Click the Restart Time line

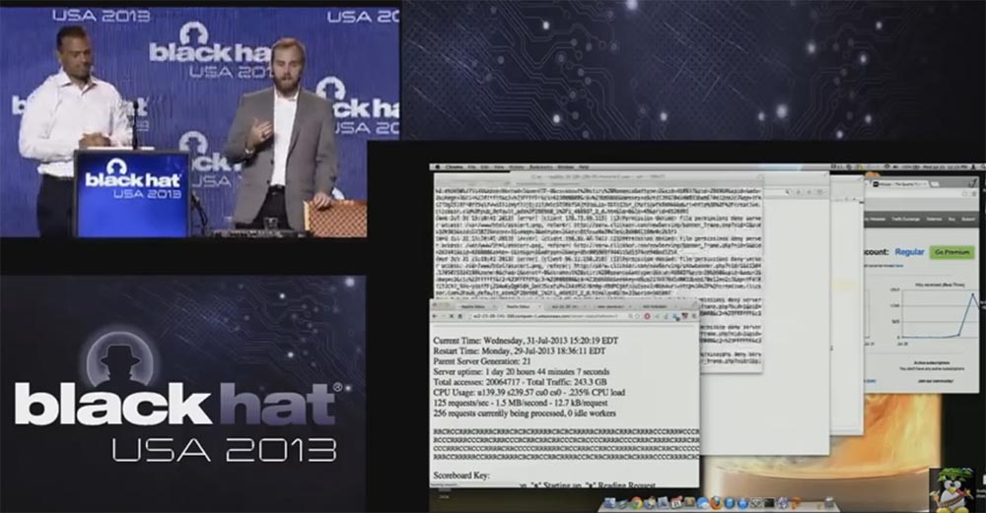(520, 352)
